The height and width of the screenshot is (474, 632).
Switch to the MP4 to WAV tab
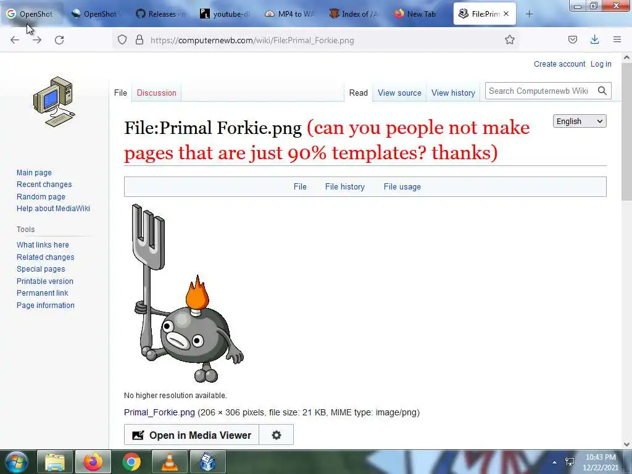click(289, 14)
